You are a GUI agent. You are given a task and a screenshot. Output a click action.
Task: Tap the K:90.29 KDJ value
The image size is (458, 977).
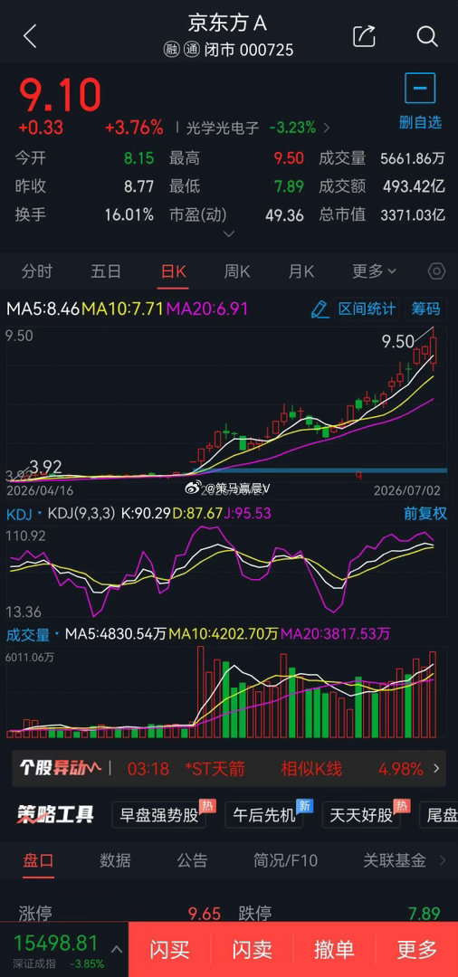coord(148,514)
